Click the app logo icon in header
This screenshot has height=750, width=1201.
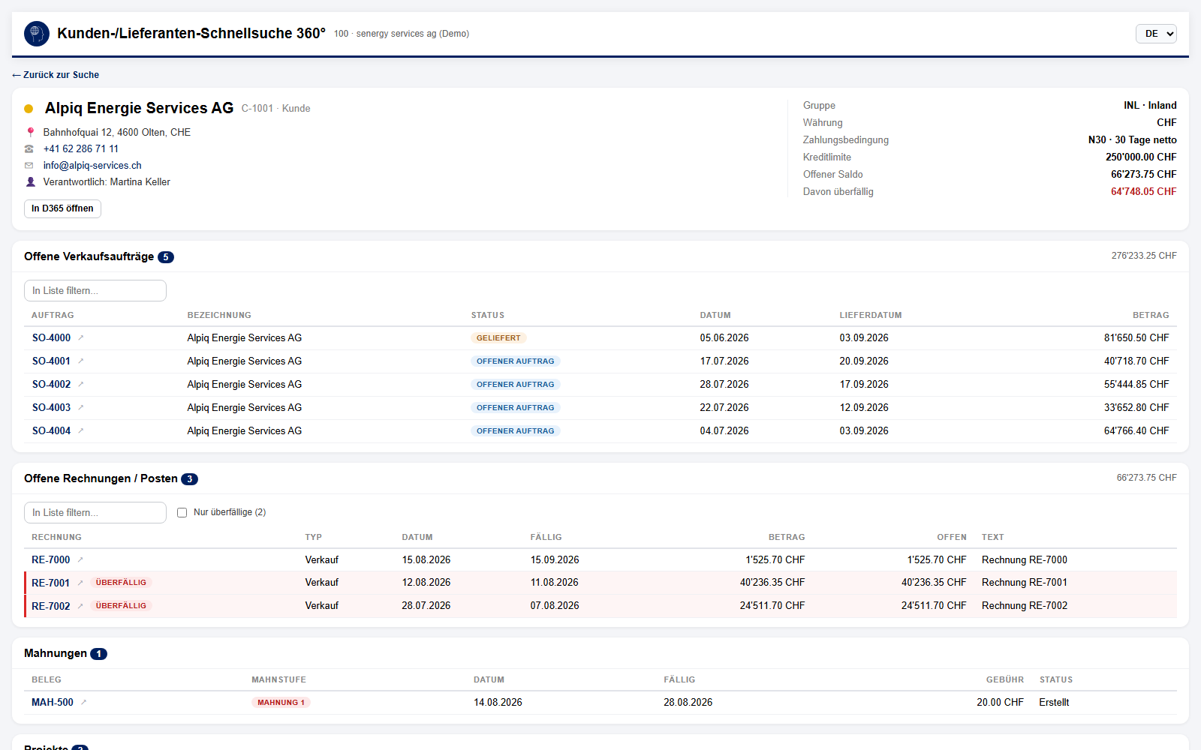tap(37, 34)
